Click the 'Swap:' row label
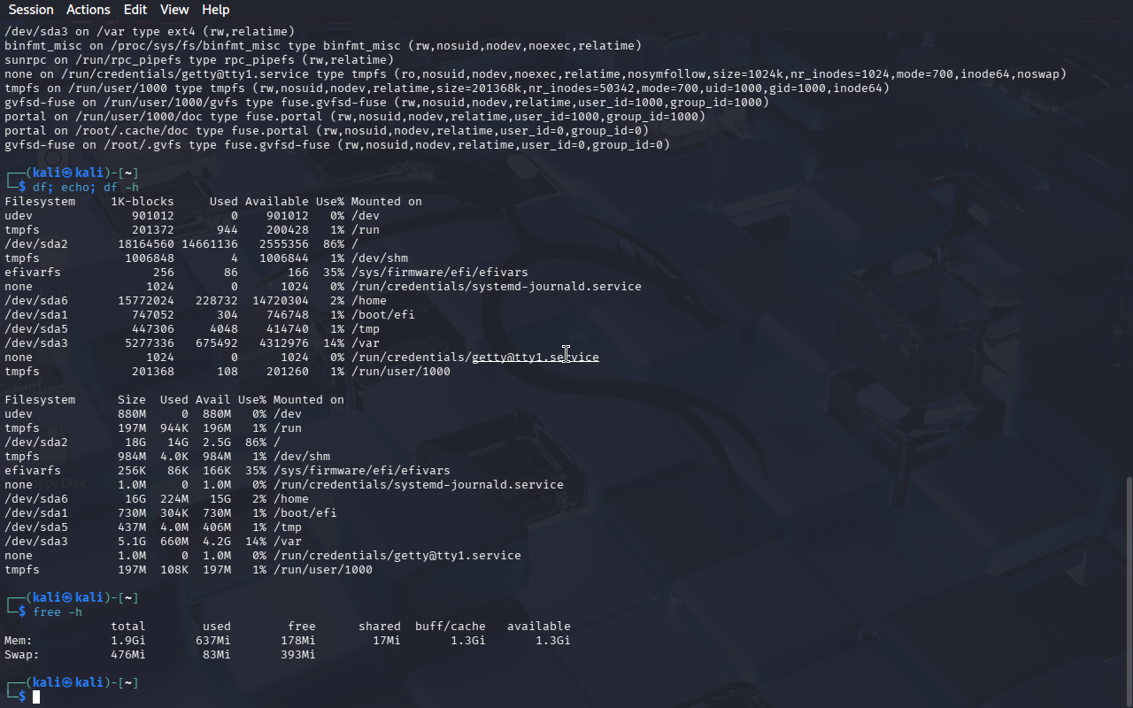The width and height of the screenshot is (1133, 708). point(21,655)
